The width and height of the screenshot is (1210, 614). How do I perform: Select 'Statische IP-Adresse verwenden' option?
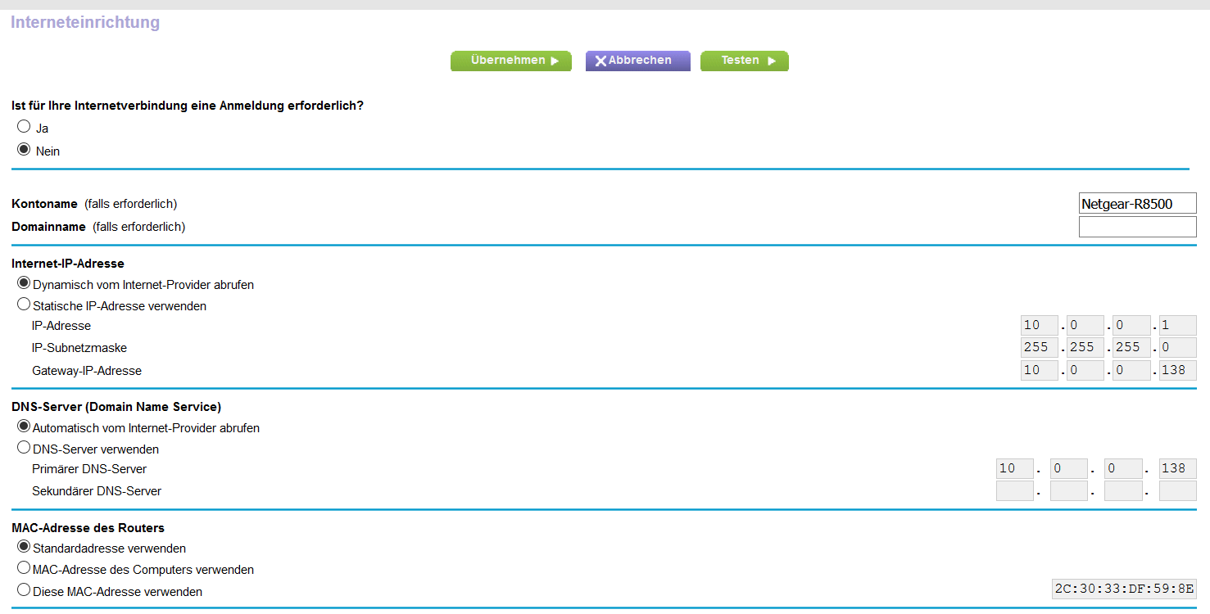(24, 305)
